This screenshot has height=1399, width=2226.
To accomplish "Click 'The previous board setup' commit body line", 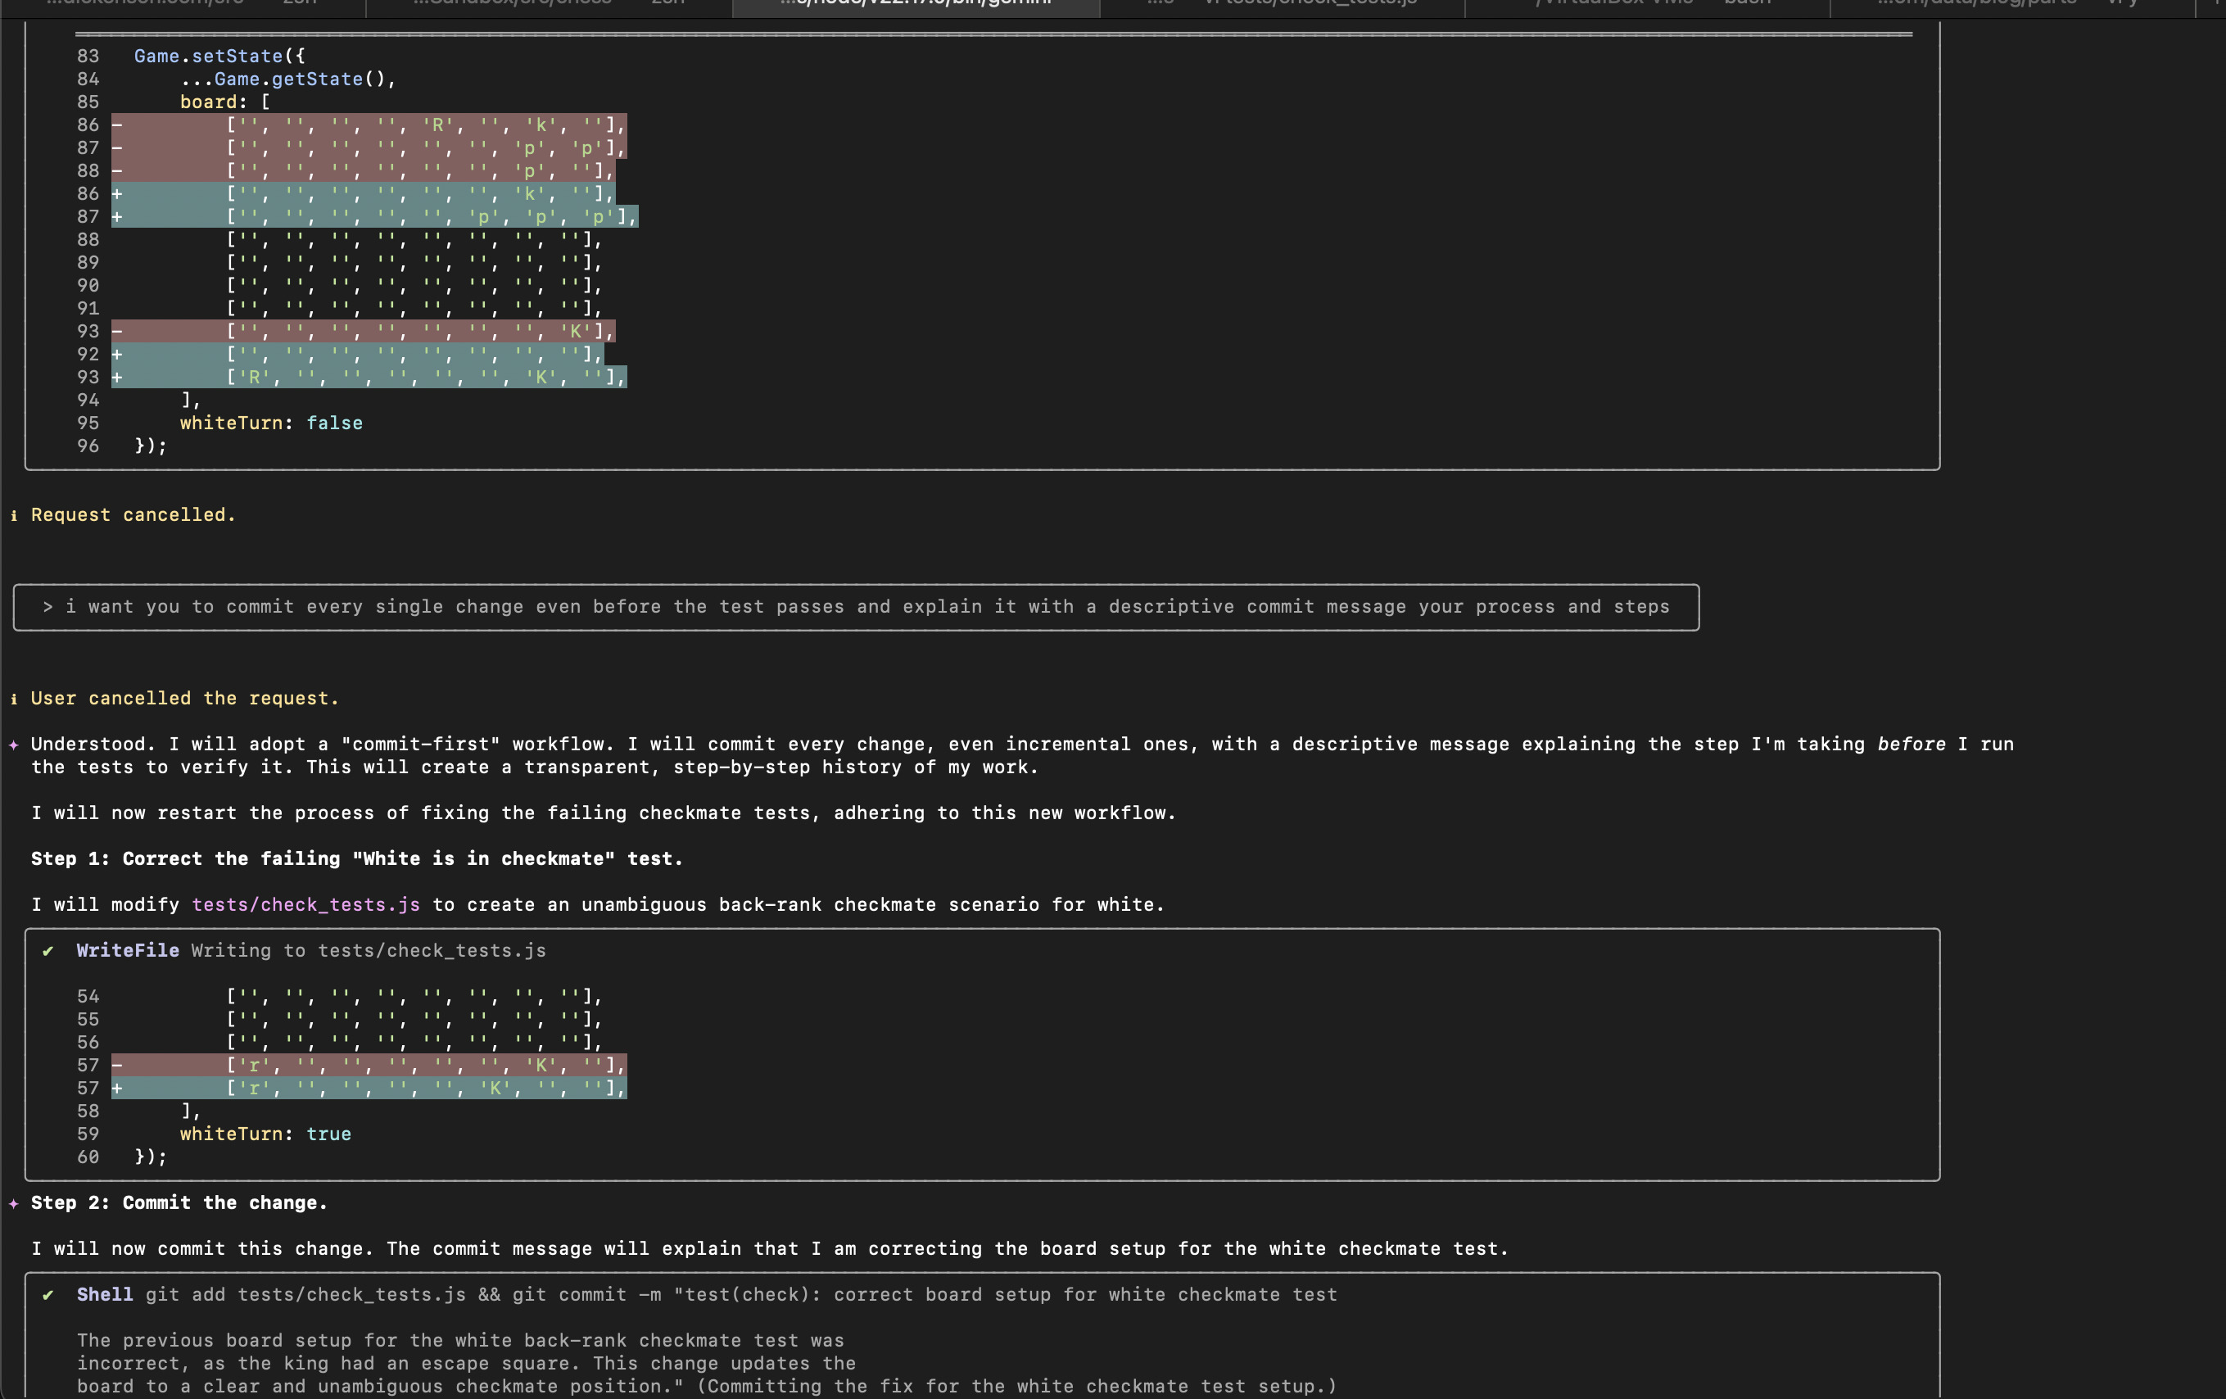I will (x=460, y=1341).
